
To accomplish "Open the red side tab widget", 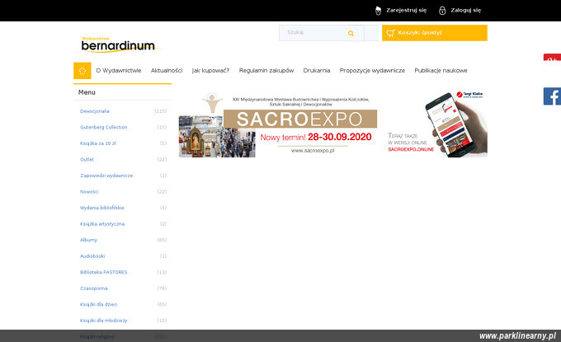I will tap(552, 57).
